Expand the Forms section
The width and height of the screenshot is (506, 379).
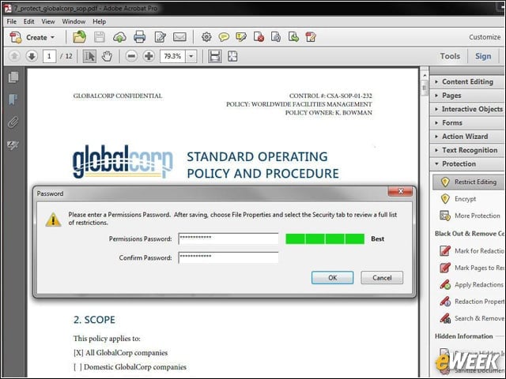[x=467, y=123]
